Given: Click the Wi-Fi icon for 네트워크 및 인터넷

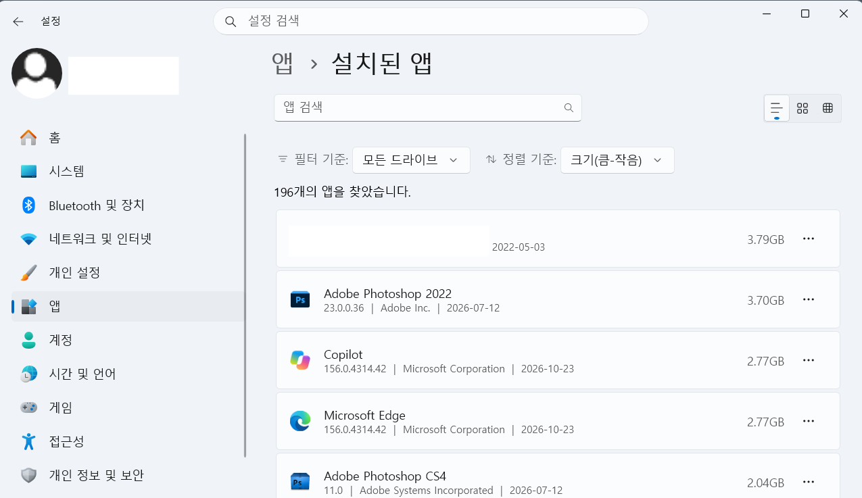Looking at the screenshot, I should point(28,239).
